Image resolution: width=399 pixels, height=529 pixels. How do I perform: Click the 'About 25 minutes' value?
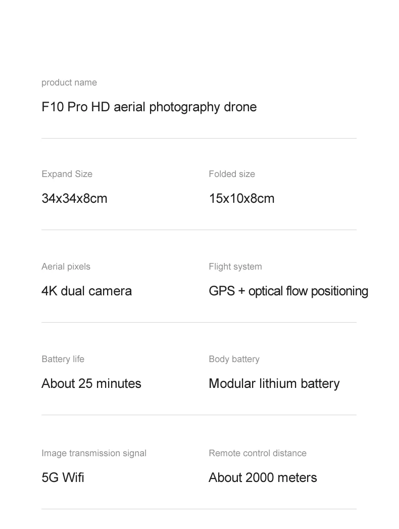[91, 384]
